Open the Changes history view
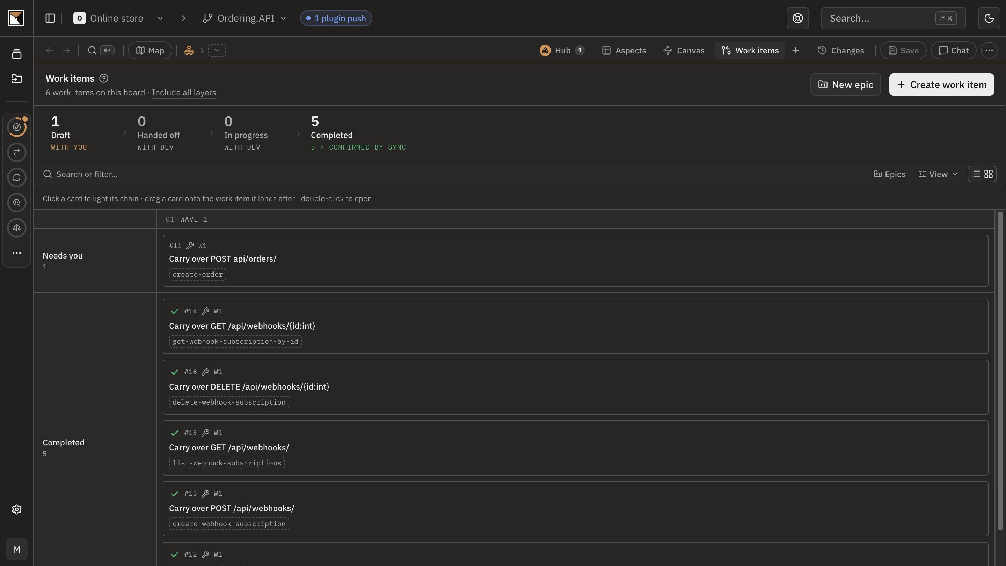The image size is (1006, 566). (841, 50)
